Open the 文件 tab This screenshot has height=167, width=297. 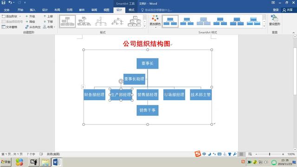[6, 10]
